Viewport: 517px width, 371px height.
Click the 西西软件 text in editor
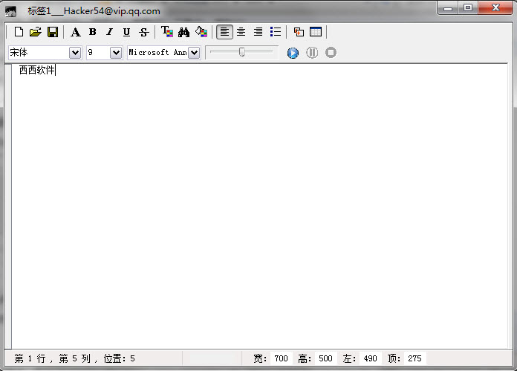coord(37,70)
